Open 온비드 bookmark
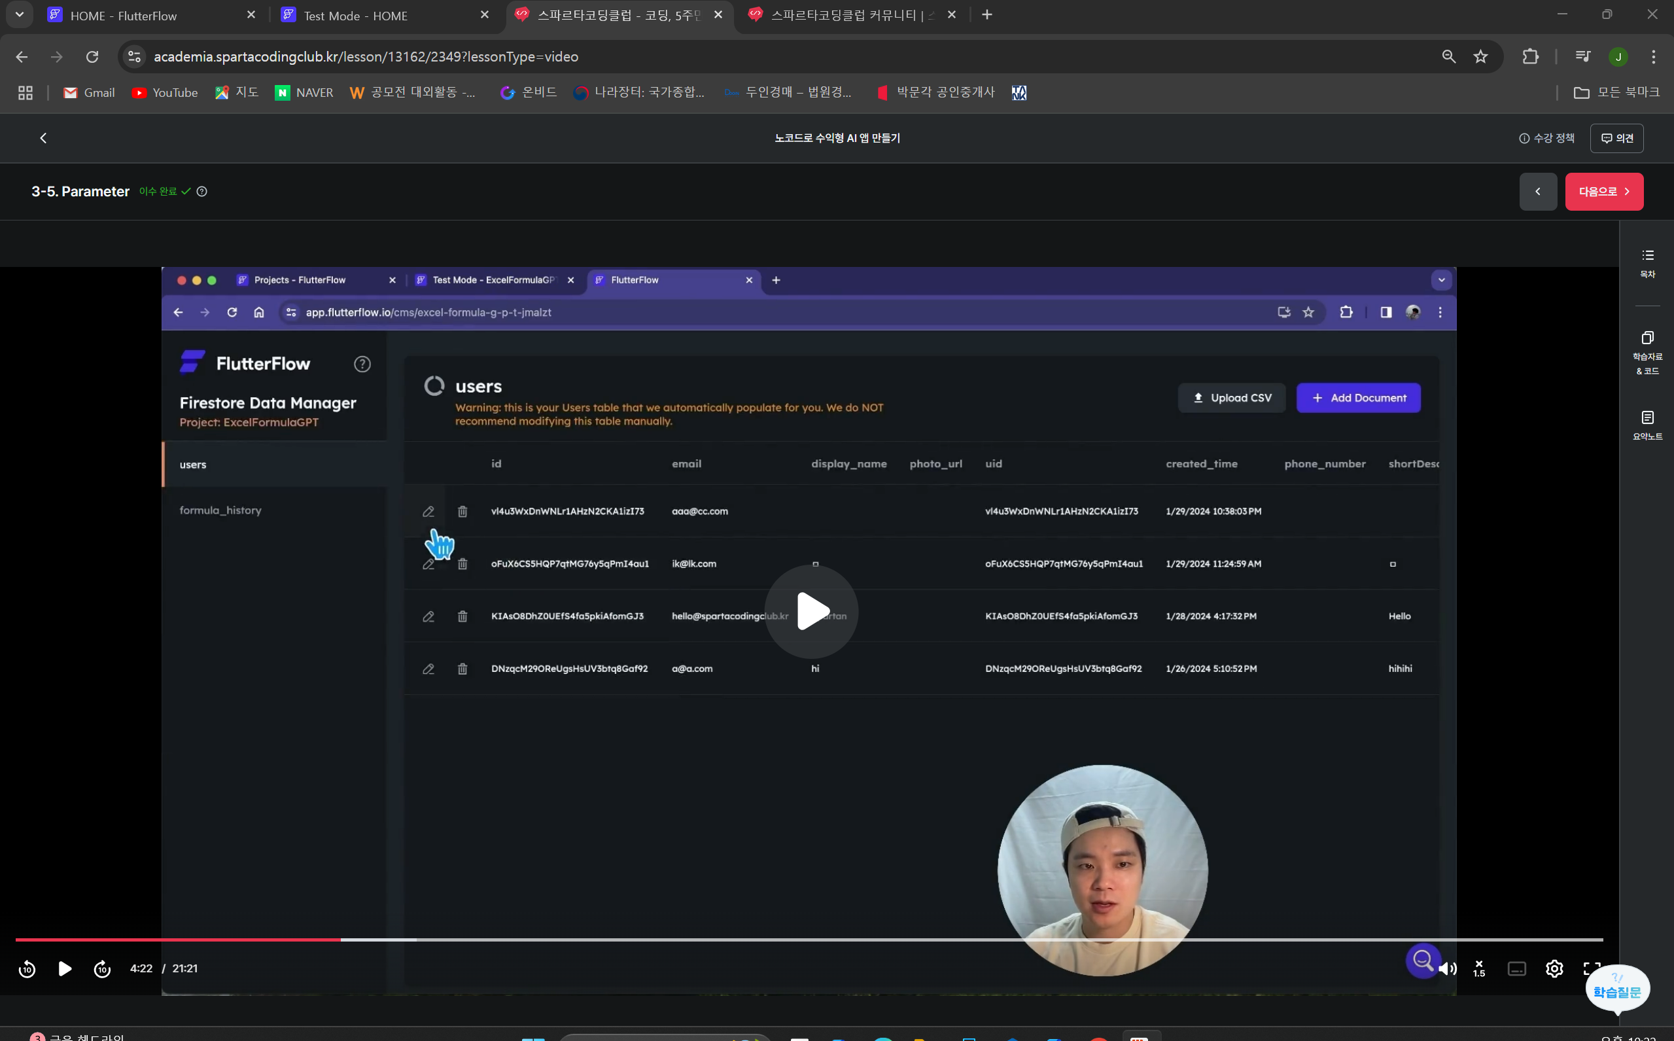This screenshot has height=1041, width=1674. (529, 93)
